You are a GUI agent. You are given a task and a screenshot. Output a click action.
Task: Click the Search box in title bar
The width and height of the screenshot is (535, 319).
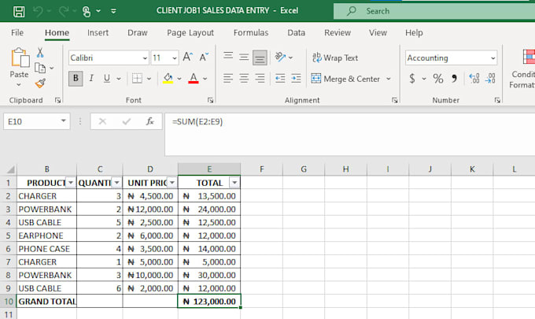[x=434, y=11]
